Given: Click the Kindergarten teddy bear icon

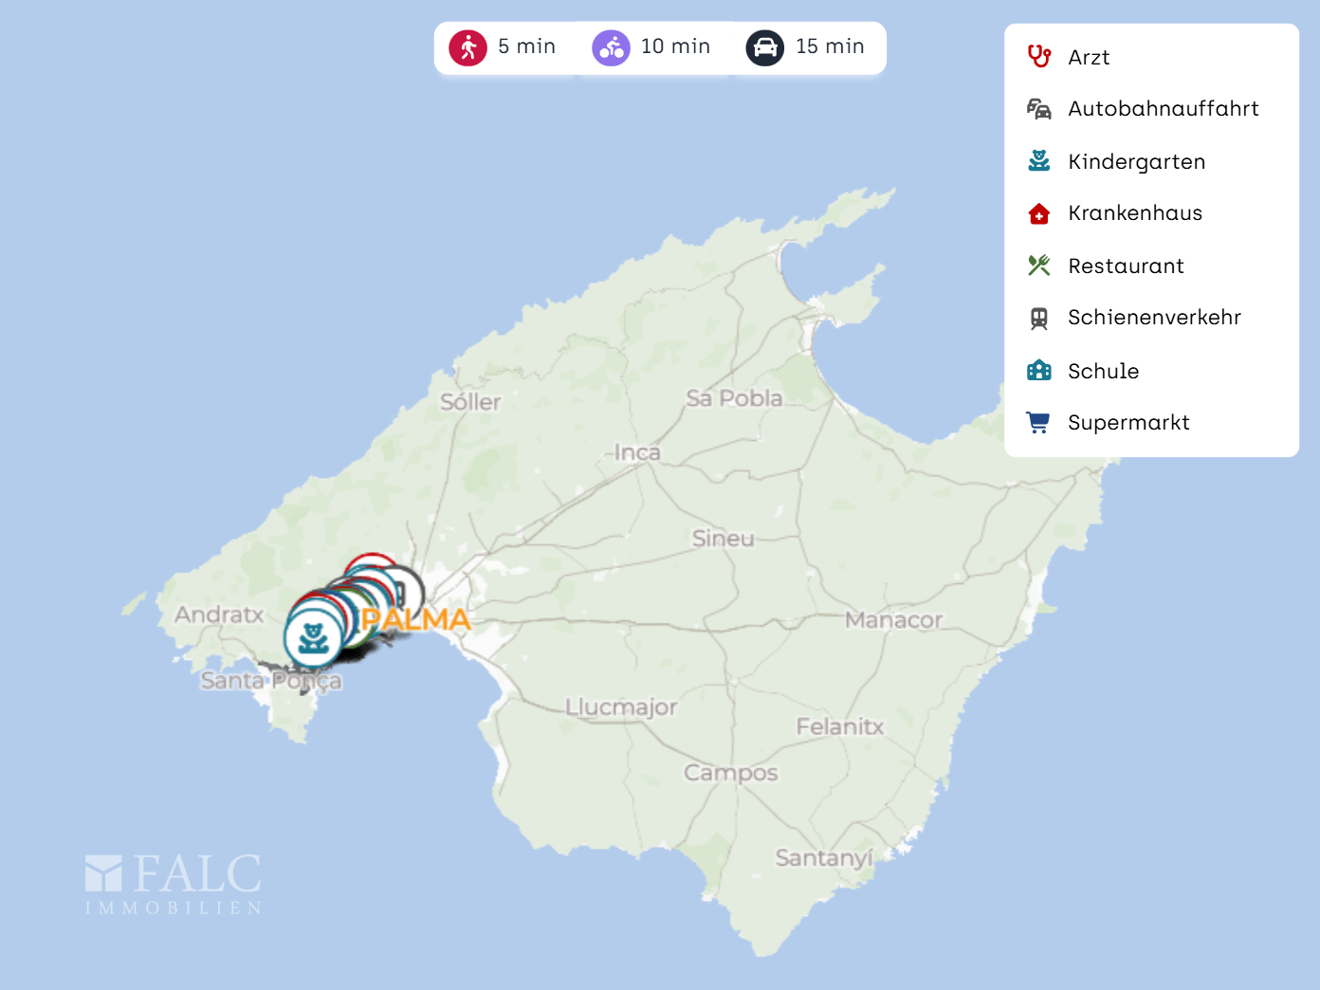Looking at the screenshot, I should [x=1039, y=161].
